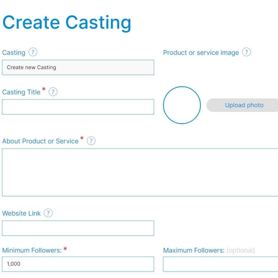Click the Maximum Followers label text
Image resolution: width=278 pixels, height=278 pixels.
click(x=194, y=250)
